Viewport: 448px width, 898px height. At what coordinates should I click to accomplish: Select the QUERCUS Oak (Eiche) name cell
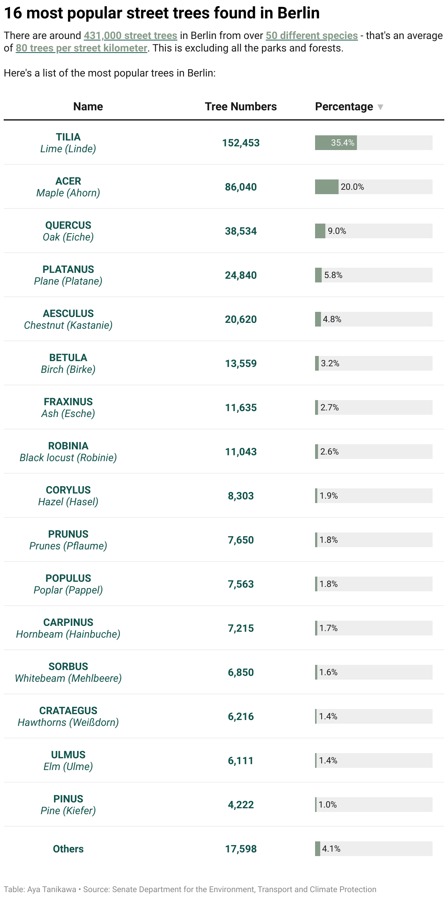coord(68,231)
